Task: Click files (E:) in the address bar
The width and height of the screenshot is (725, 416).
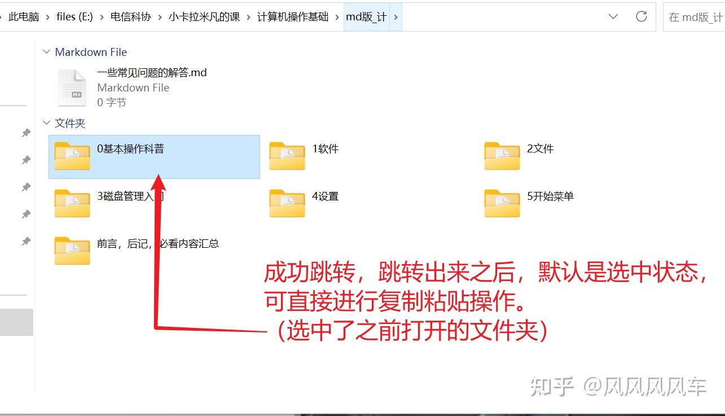Action: coord(74,16)
